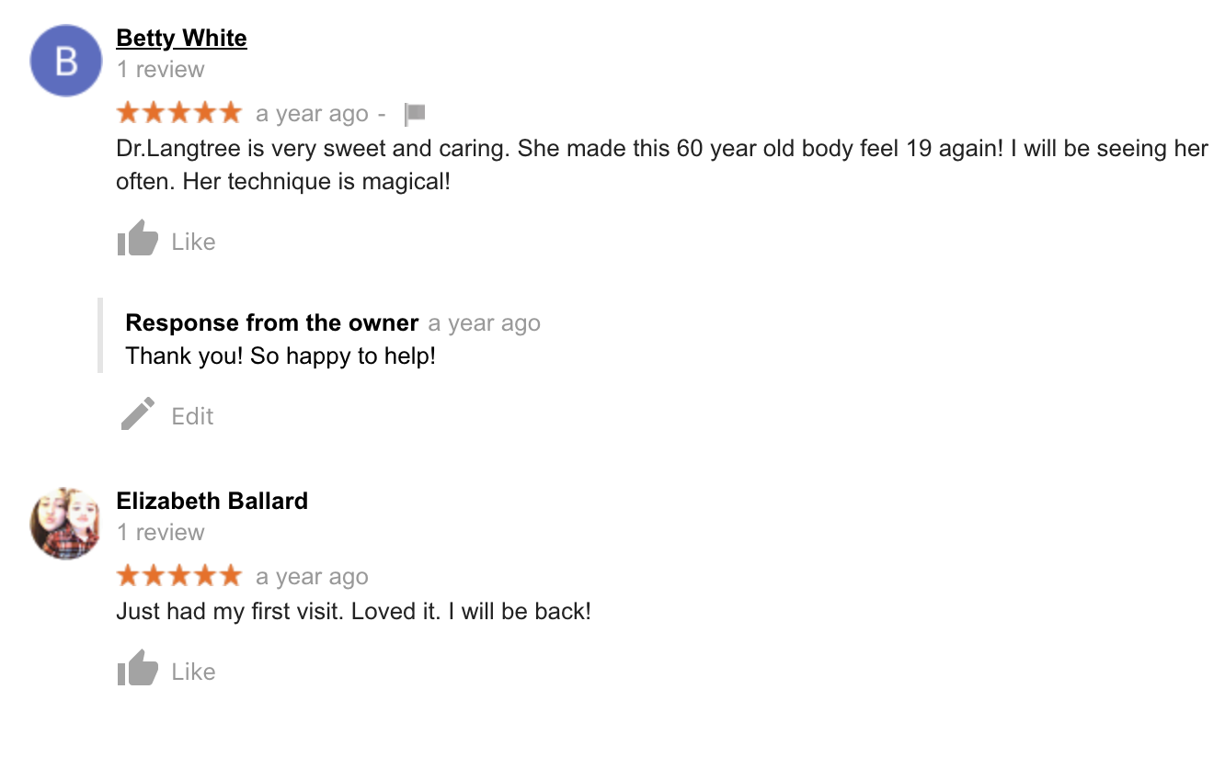This screenshot has width=1225, height=757.
Task: Click the "Response from the owner" heading
Action: tap(271, 323)
